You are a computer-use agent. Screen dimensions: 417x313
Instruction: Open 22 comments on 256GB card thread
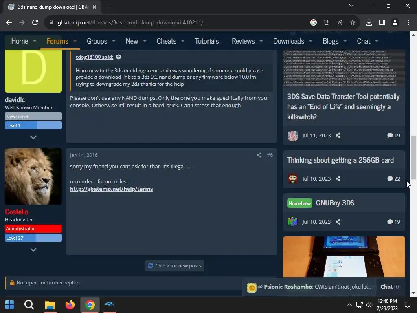click(394, 179)
